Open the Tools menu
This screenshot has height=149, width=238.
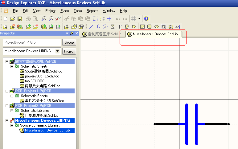pos(78,11)
